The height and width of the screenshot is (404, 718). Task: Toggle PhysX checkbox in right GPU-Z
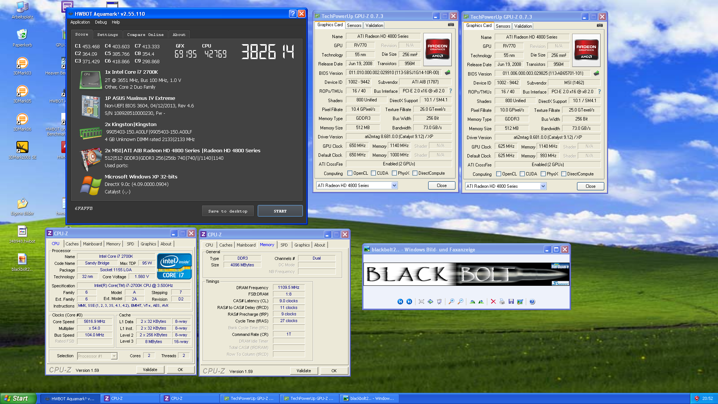pos(543,174)
